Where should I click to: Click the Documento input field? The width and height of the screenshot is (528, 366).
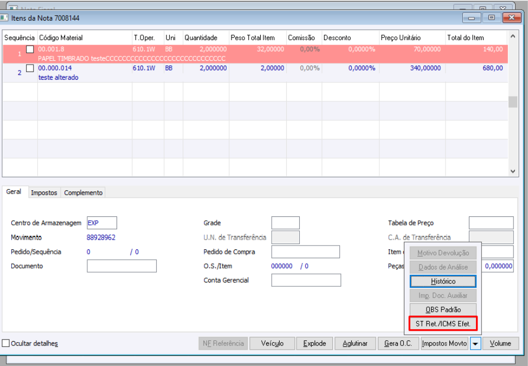(x=121, y=266)
